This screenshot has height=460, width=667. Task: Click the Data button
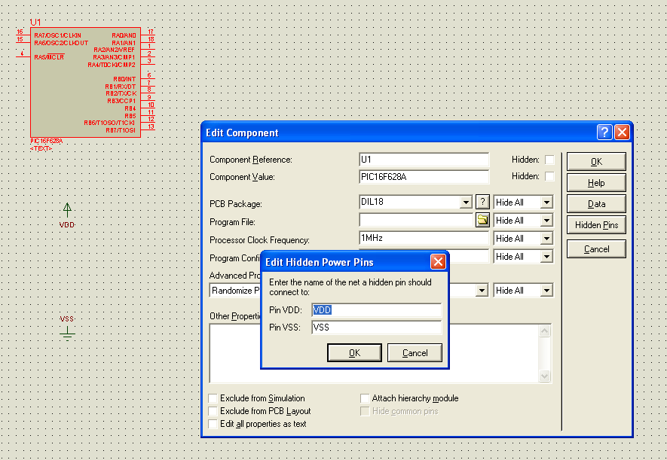point(596,204)
